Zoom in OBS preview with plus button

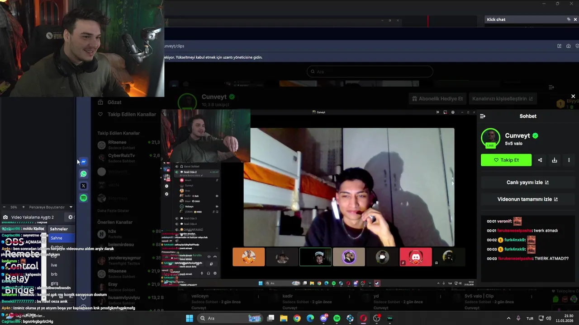pyautogui.click(x=24, y=207)
